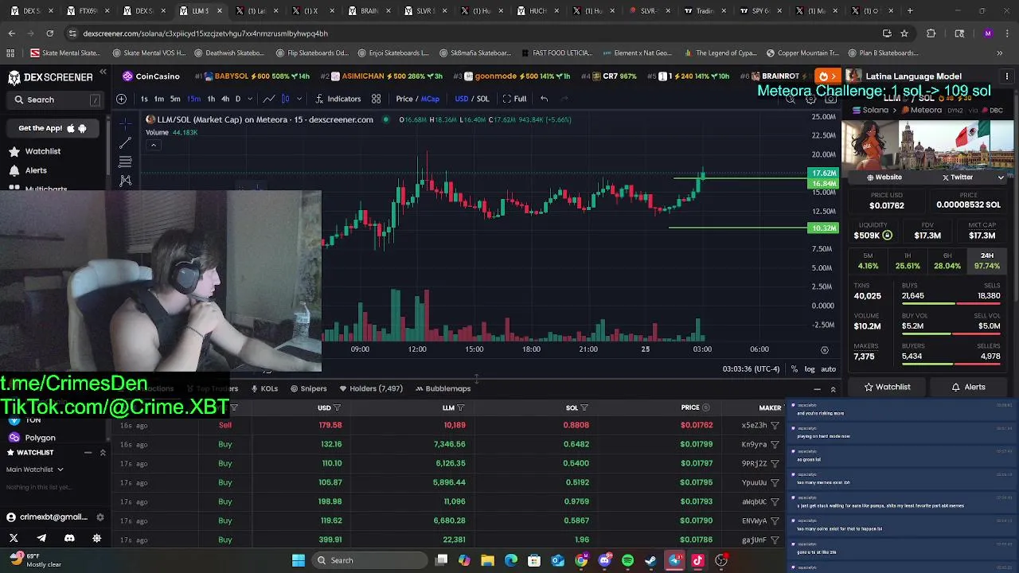Viewport: 1019px width, 573px height.
Task: Expand Main Watchlist dropdown
Action: point(35,470)
